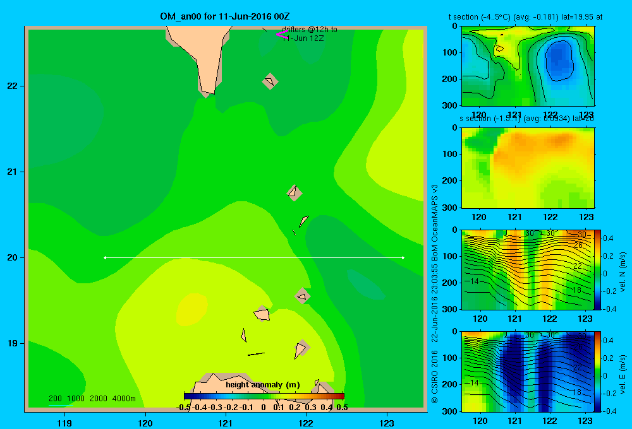The width and height of the screenshot is (632, 429).
Task: Click the 'vel. N (m/s)' axis label
Action: [623, 271]
